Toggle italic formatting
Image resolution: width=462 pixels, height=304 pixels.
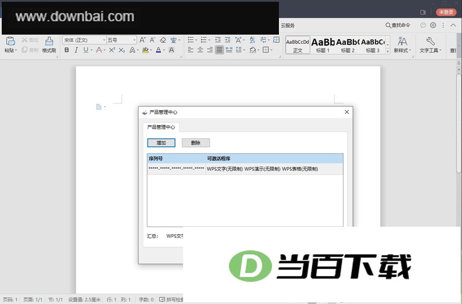pyautogui.click(x=76, y=50)
